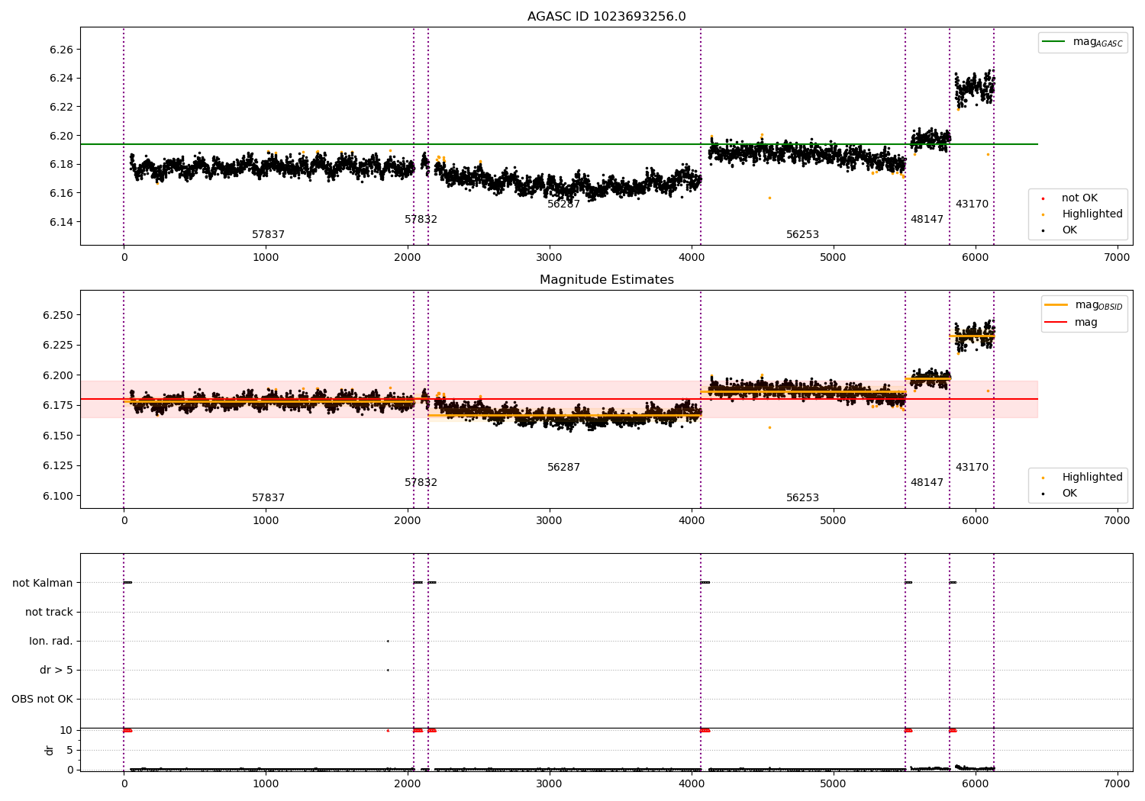This screenshot has height=801, width=1145.
Task: Click the 6.14 y-tick in top plot
Action: click(61, 222)
